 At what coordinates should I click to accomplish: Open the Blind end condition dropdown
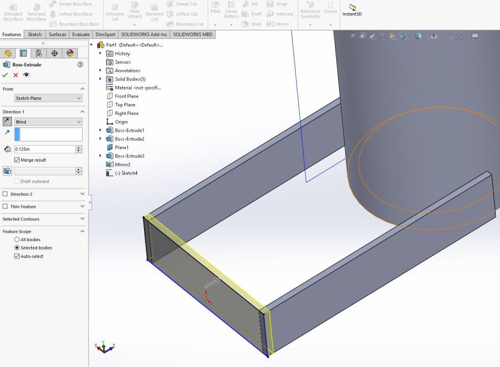point(48,122)
